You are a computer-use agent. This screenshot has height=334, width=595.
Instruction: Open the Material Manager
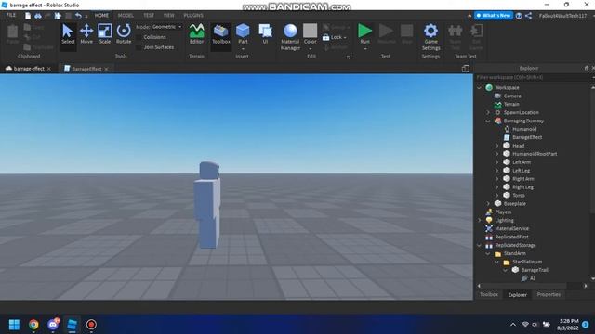(290, 37)
